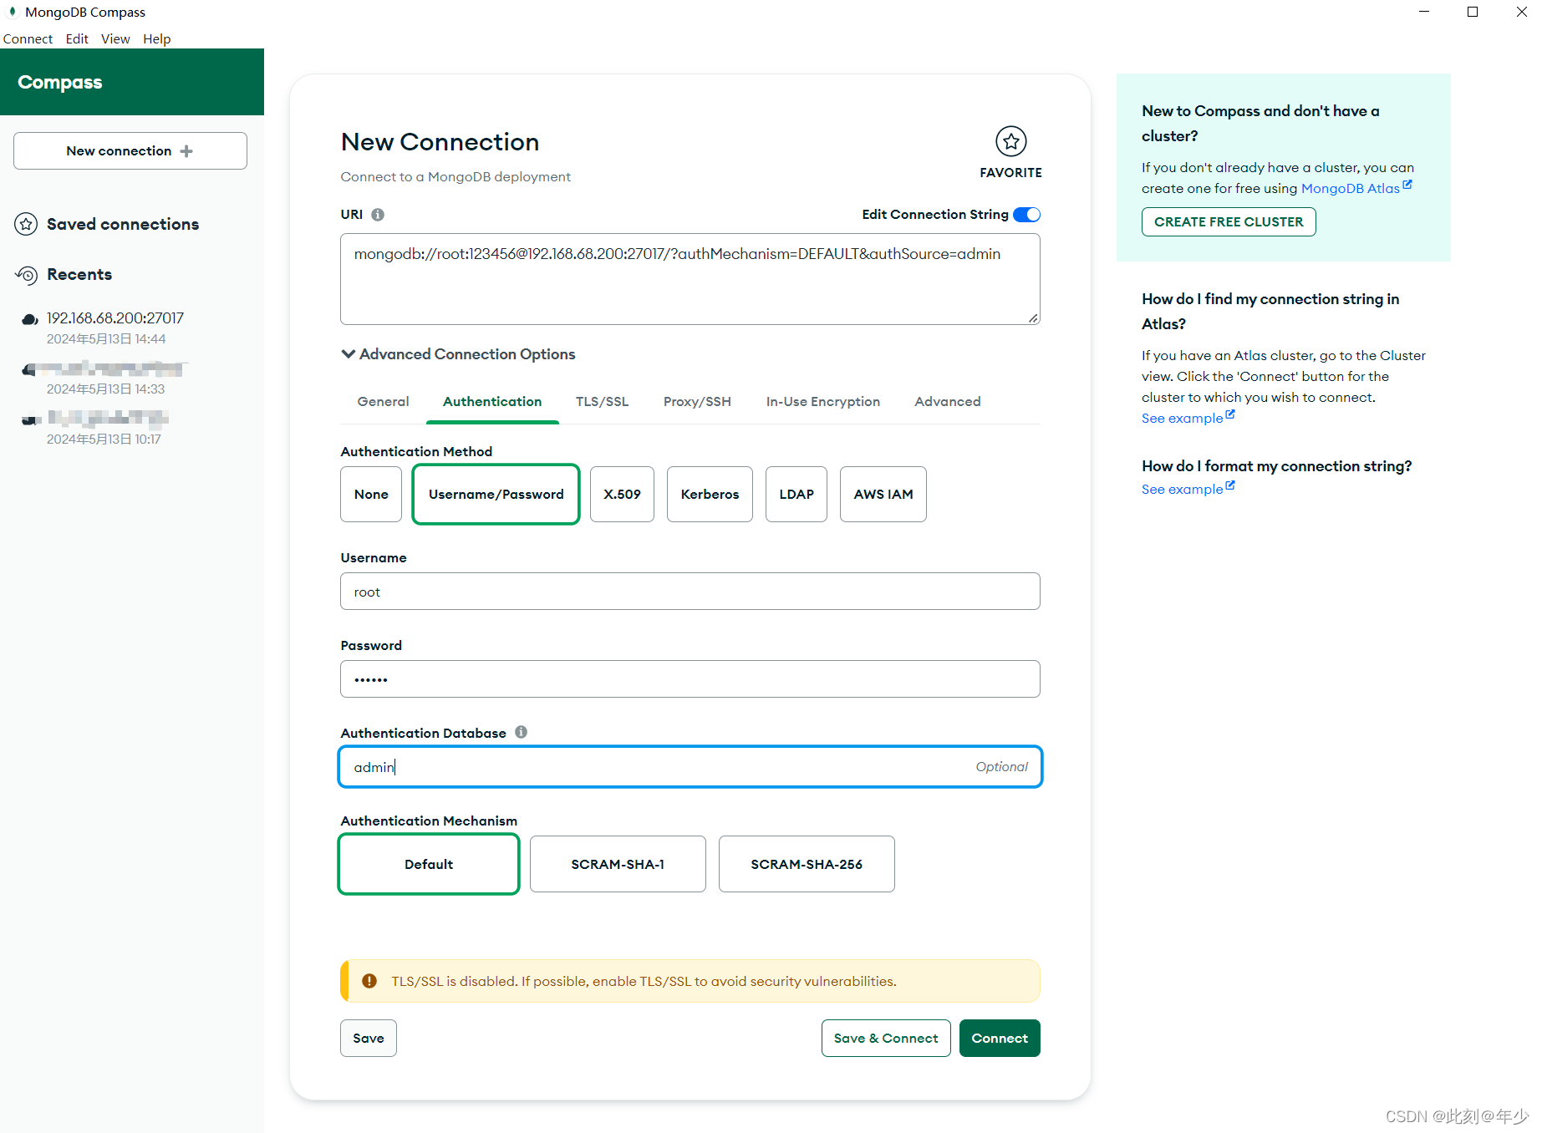Click the Favorite star icon
This screenshot has width=1542, height=1133.
(x=1010, y=141)
